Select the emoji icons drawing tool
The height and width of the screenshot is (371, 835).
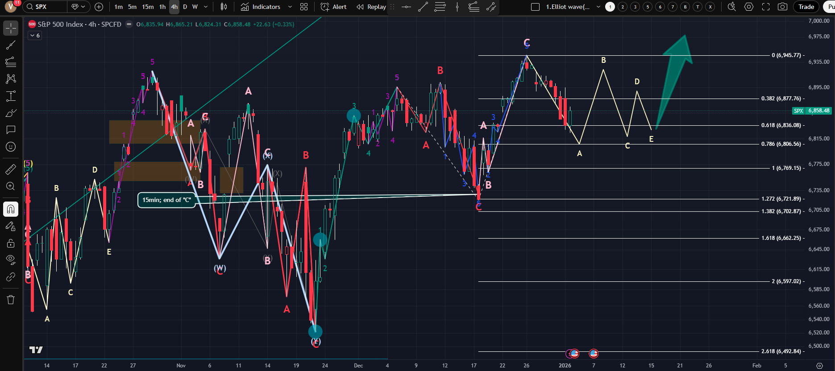(11, 147)
